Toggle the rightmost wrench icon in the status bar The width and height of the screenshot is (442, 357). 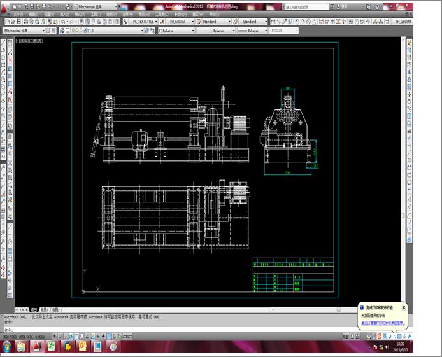(409, 336)
